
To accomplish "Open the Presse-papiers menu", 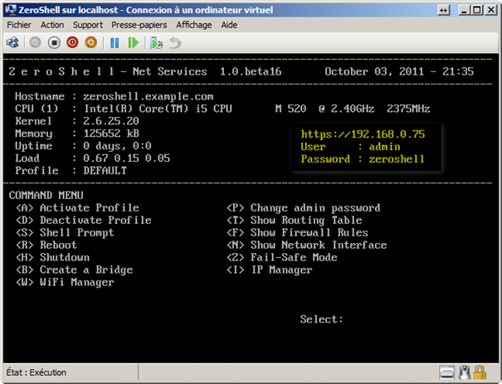I will (139, 25).
